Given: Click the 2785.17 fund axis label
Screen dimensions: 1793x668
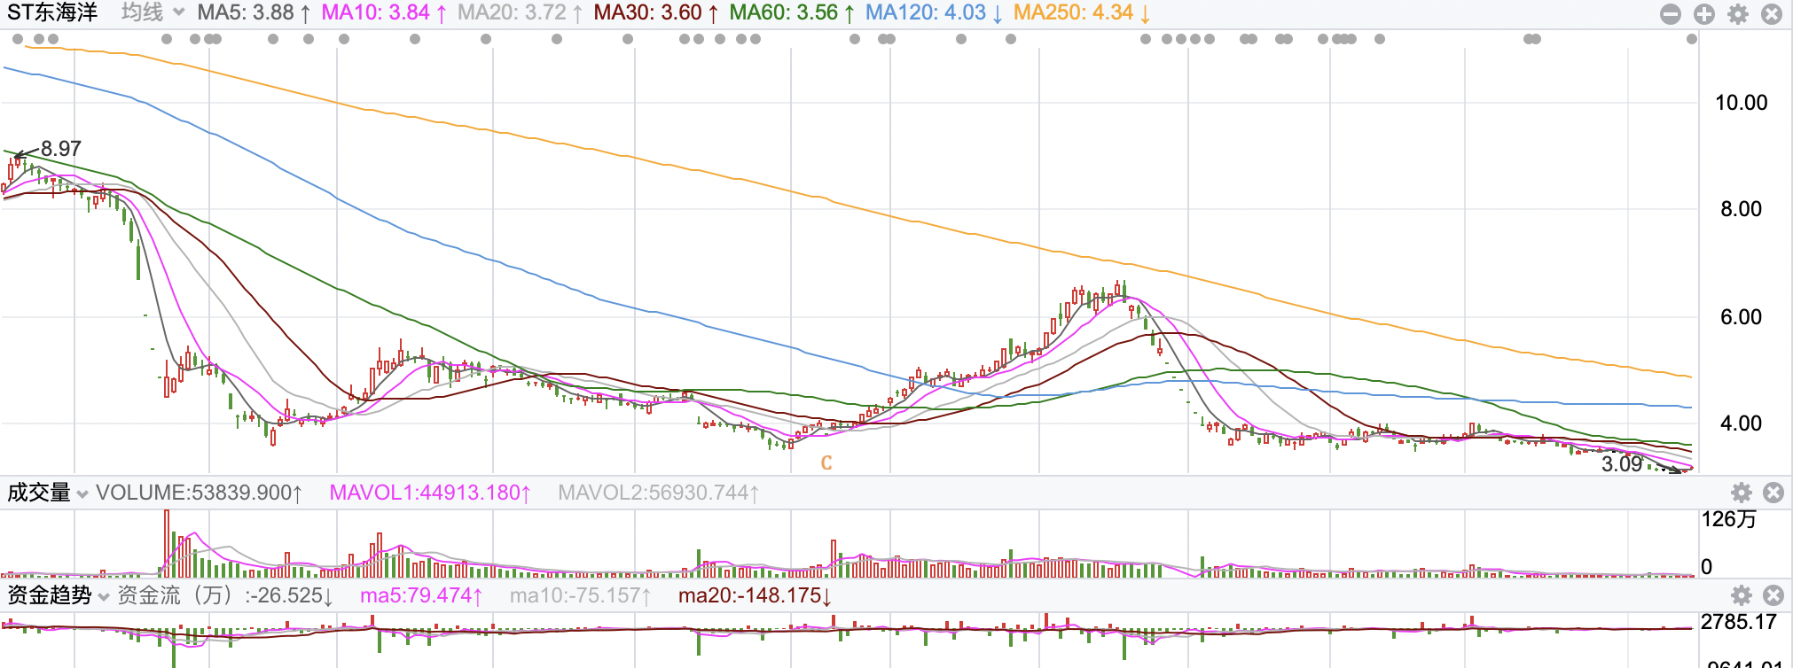Looking at the screenshot, I should pos(1739,622).
